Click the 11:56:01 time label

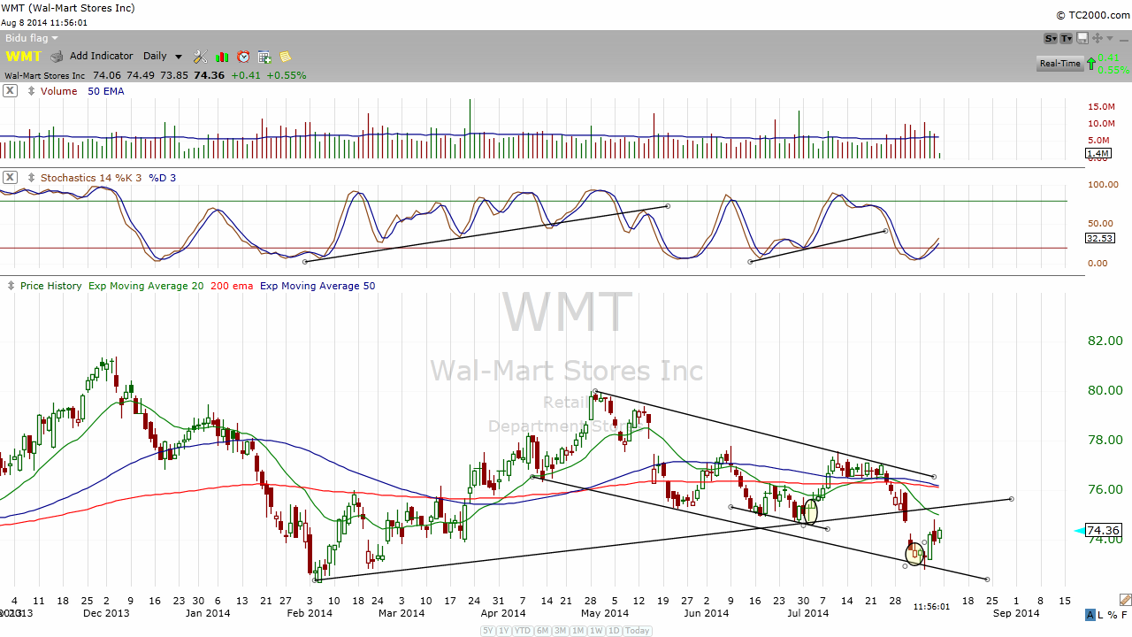pos(931,607)
